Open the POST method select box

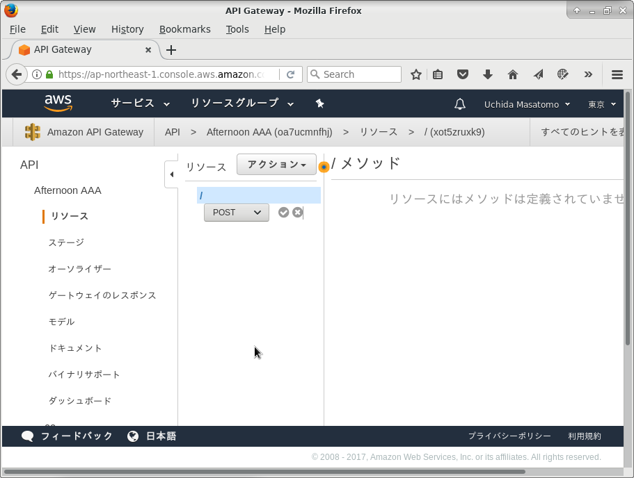pos(237,213)
